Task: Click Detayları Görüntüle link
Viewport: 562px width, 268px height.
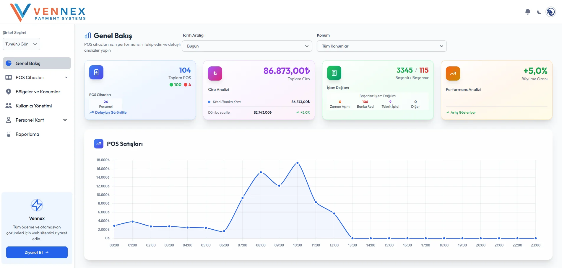Action: tap(111, 112)
